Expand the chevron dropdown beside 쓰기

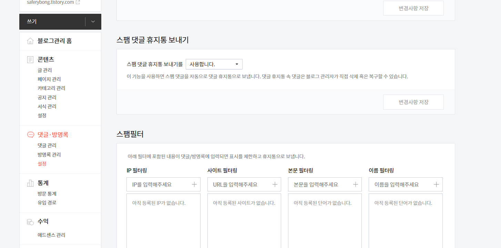[93, 22]
